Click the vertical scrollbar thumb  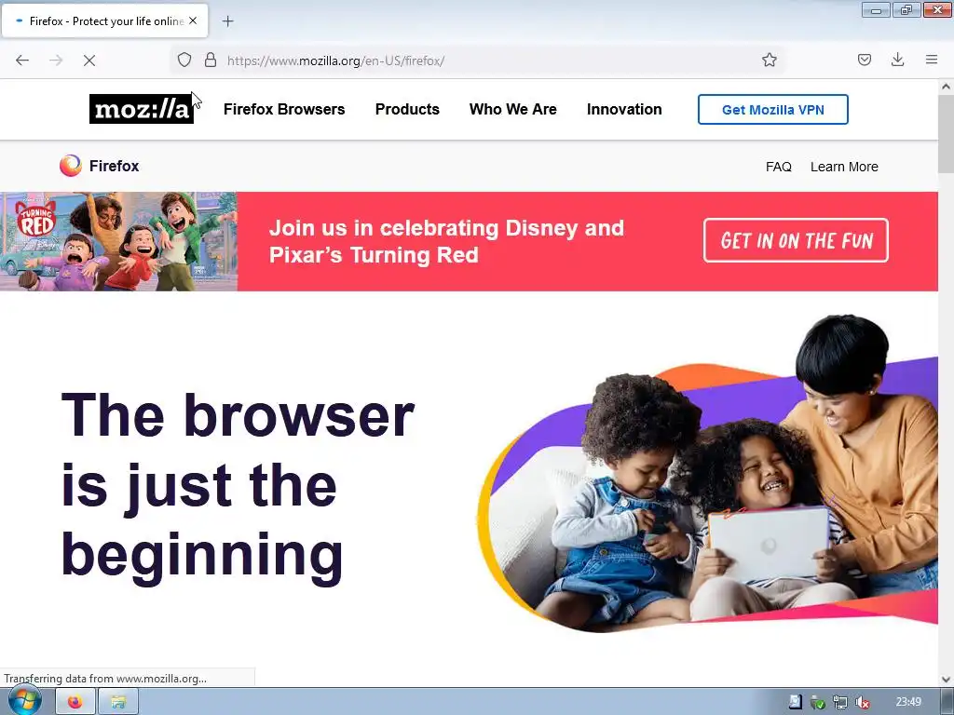947,134
